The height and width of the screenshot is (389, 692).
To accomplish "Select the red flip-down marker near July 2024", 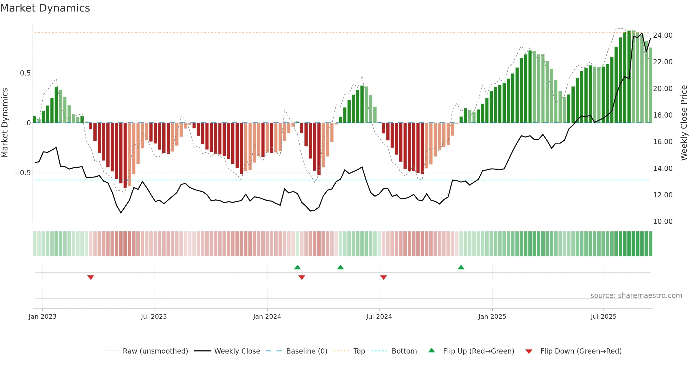I will click(383, 277).
